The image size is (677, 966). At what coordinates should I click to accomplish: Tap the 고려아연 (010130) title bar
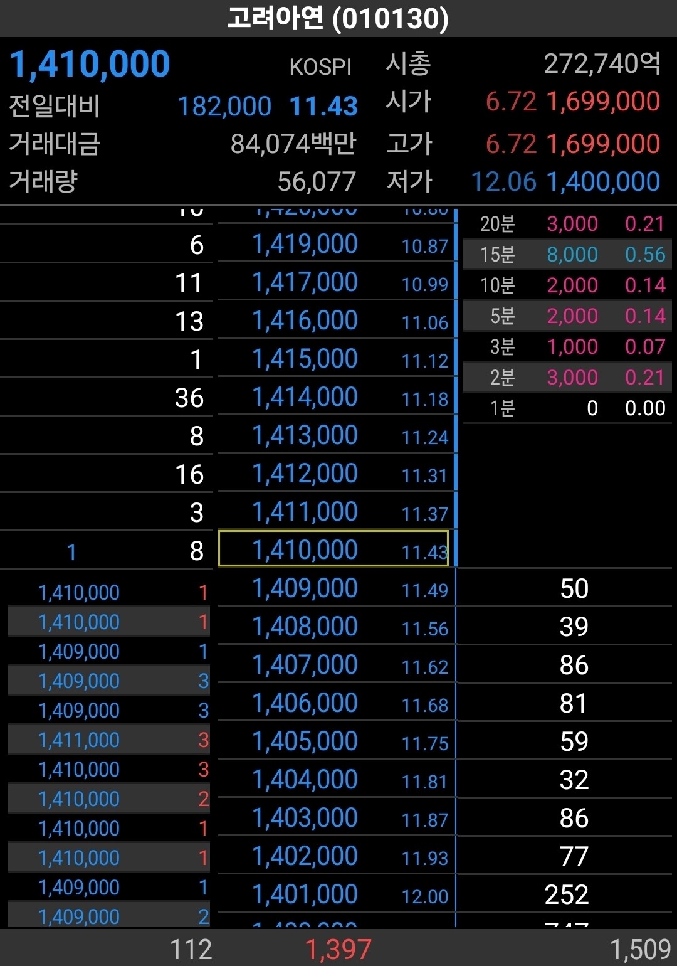click(338, 18)
